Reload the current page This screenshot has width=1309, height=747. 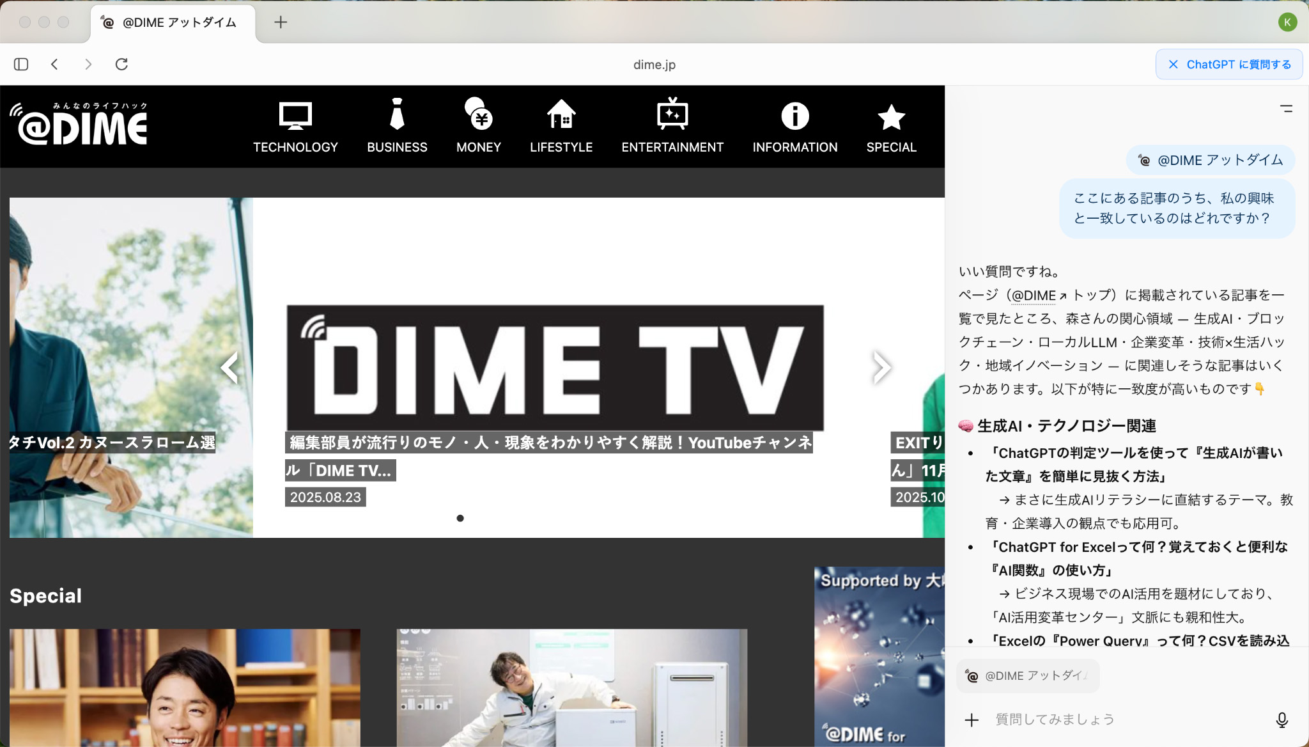(121, 64)
